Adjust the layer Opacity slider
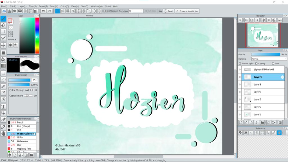Viewport: 288px width, 162px height. point(265,54)
